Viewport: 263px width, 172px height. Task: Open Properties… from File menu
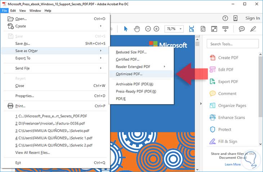(x=55, y=96)
